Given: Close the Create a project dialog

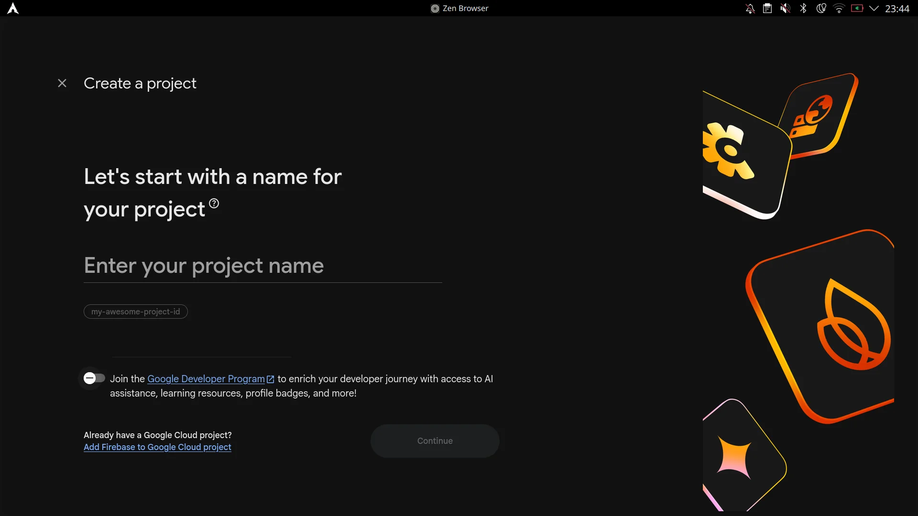Looking at the screenshot, I should point(62,83).
